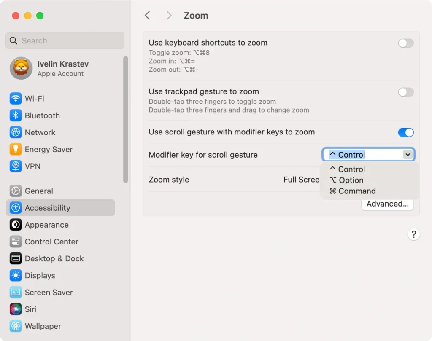
Task: Disable scroll gesture with modifier keys
Action: pos(405,132)
